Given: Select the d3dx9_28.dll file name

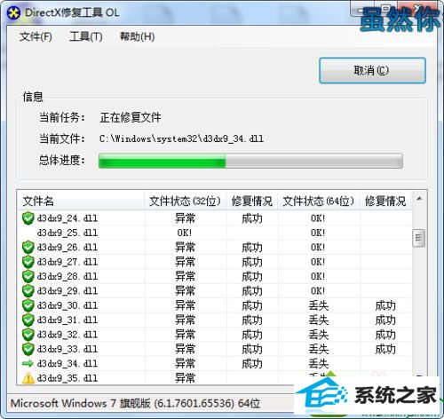Looking at the screenshot, I should coord(67,276).
